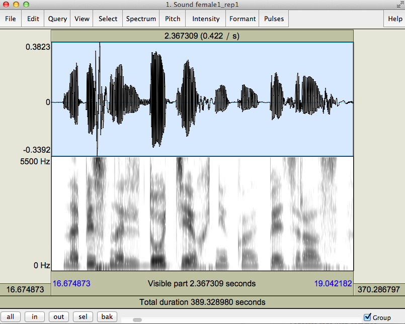Viewport: 405px width, 324px height.
Task: Open the View menu
Action: coord(82,19)
